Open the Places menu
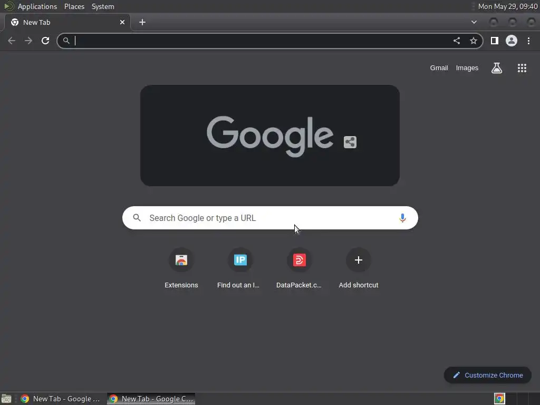 pyautogui.click(x=74, y=6)
